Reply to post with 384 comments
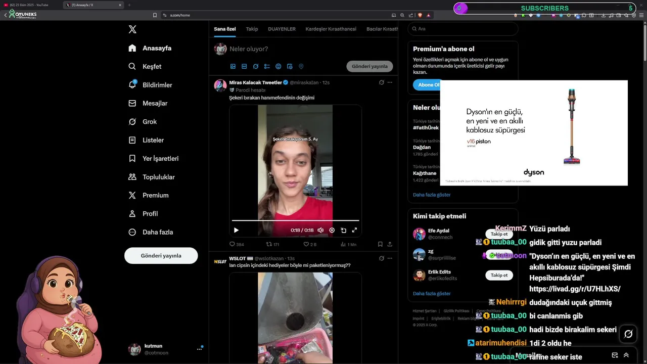The image size is (647, 364). (x=237, y=244)
